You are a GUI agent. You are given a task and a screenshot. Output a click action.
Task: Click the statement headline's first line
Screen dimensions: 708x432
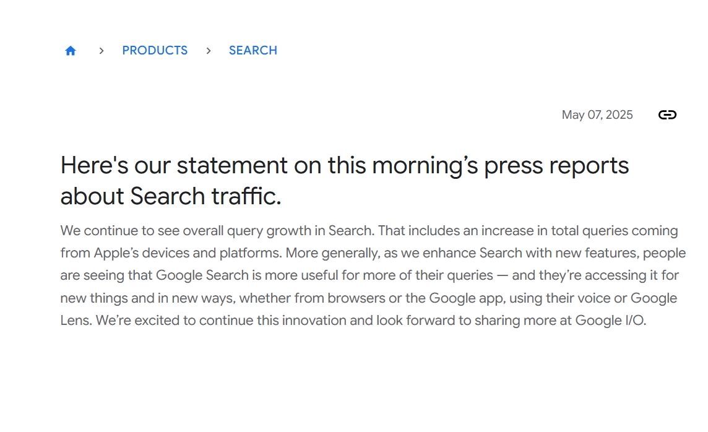[x=344, y=165]
